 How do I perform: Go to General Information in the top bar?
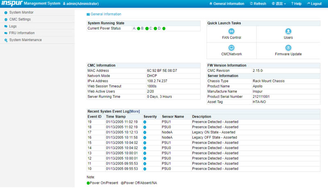coord(226,4)
